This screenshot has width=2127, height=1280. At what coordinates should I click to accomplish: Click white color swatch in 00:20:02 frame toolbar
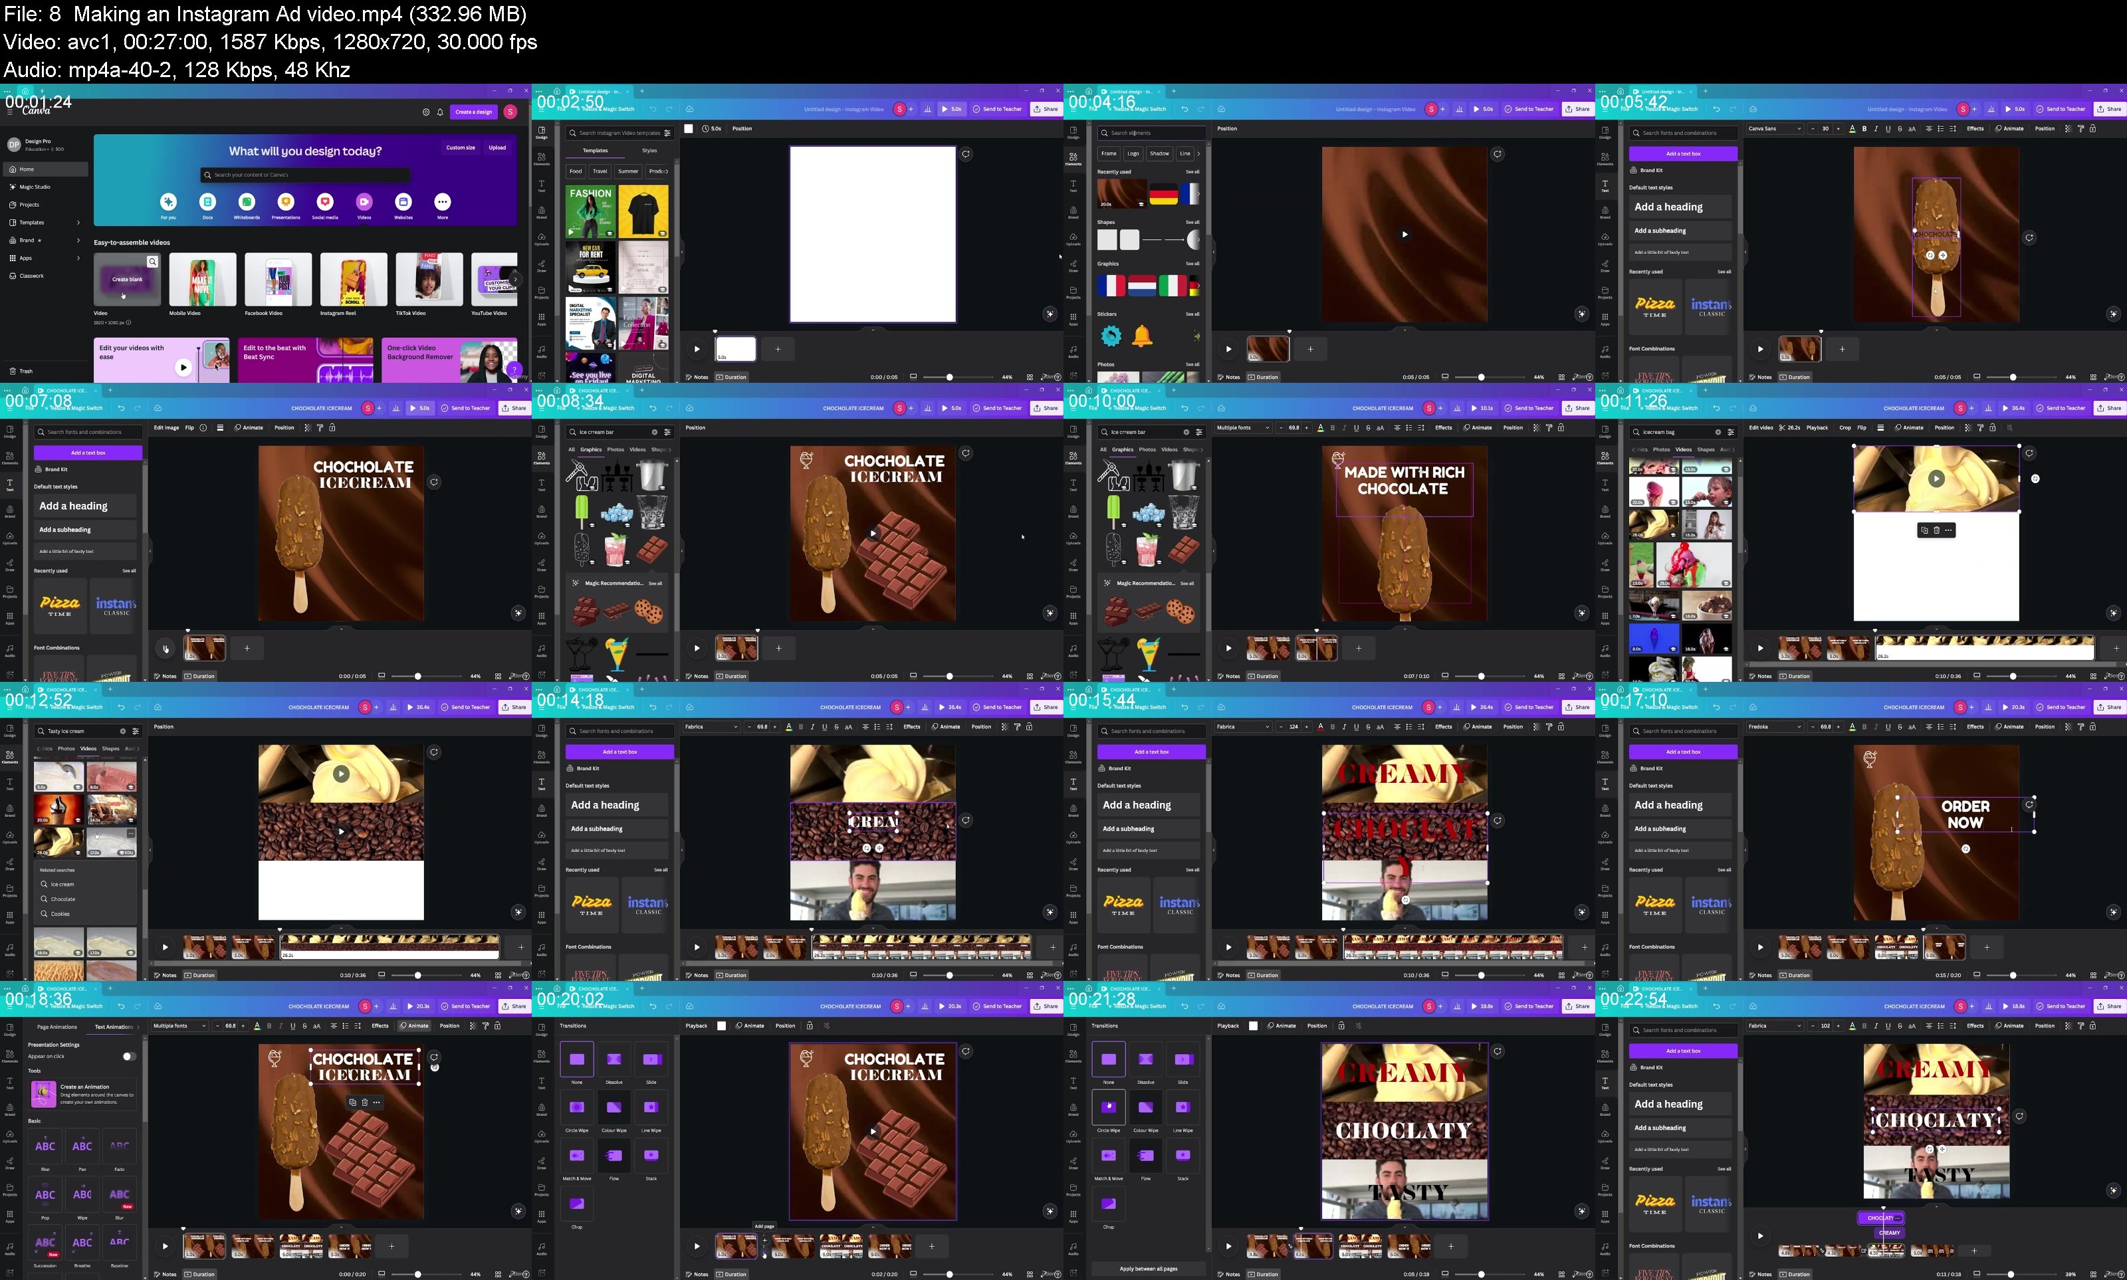[722, 1026]
